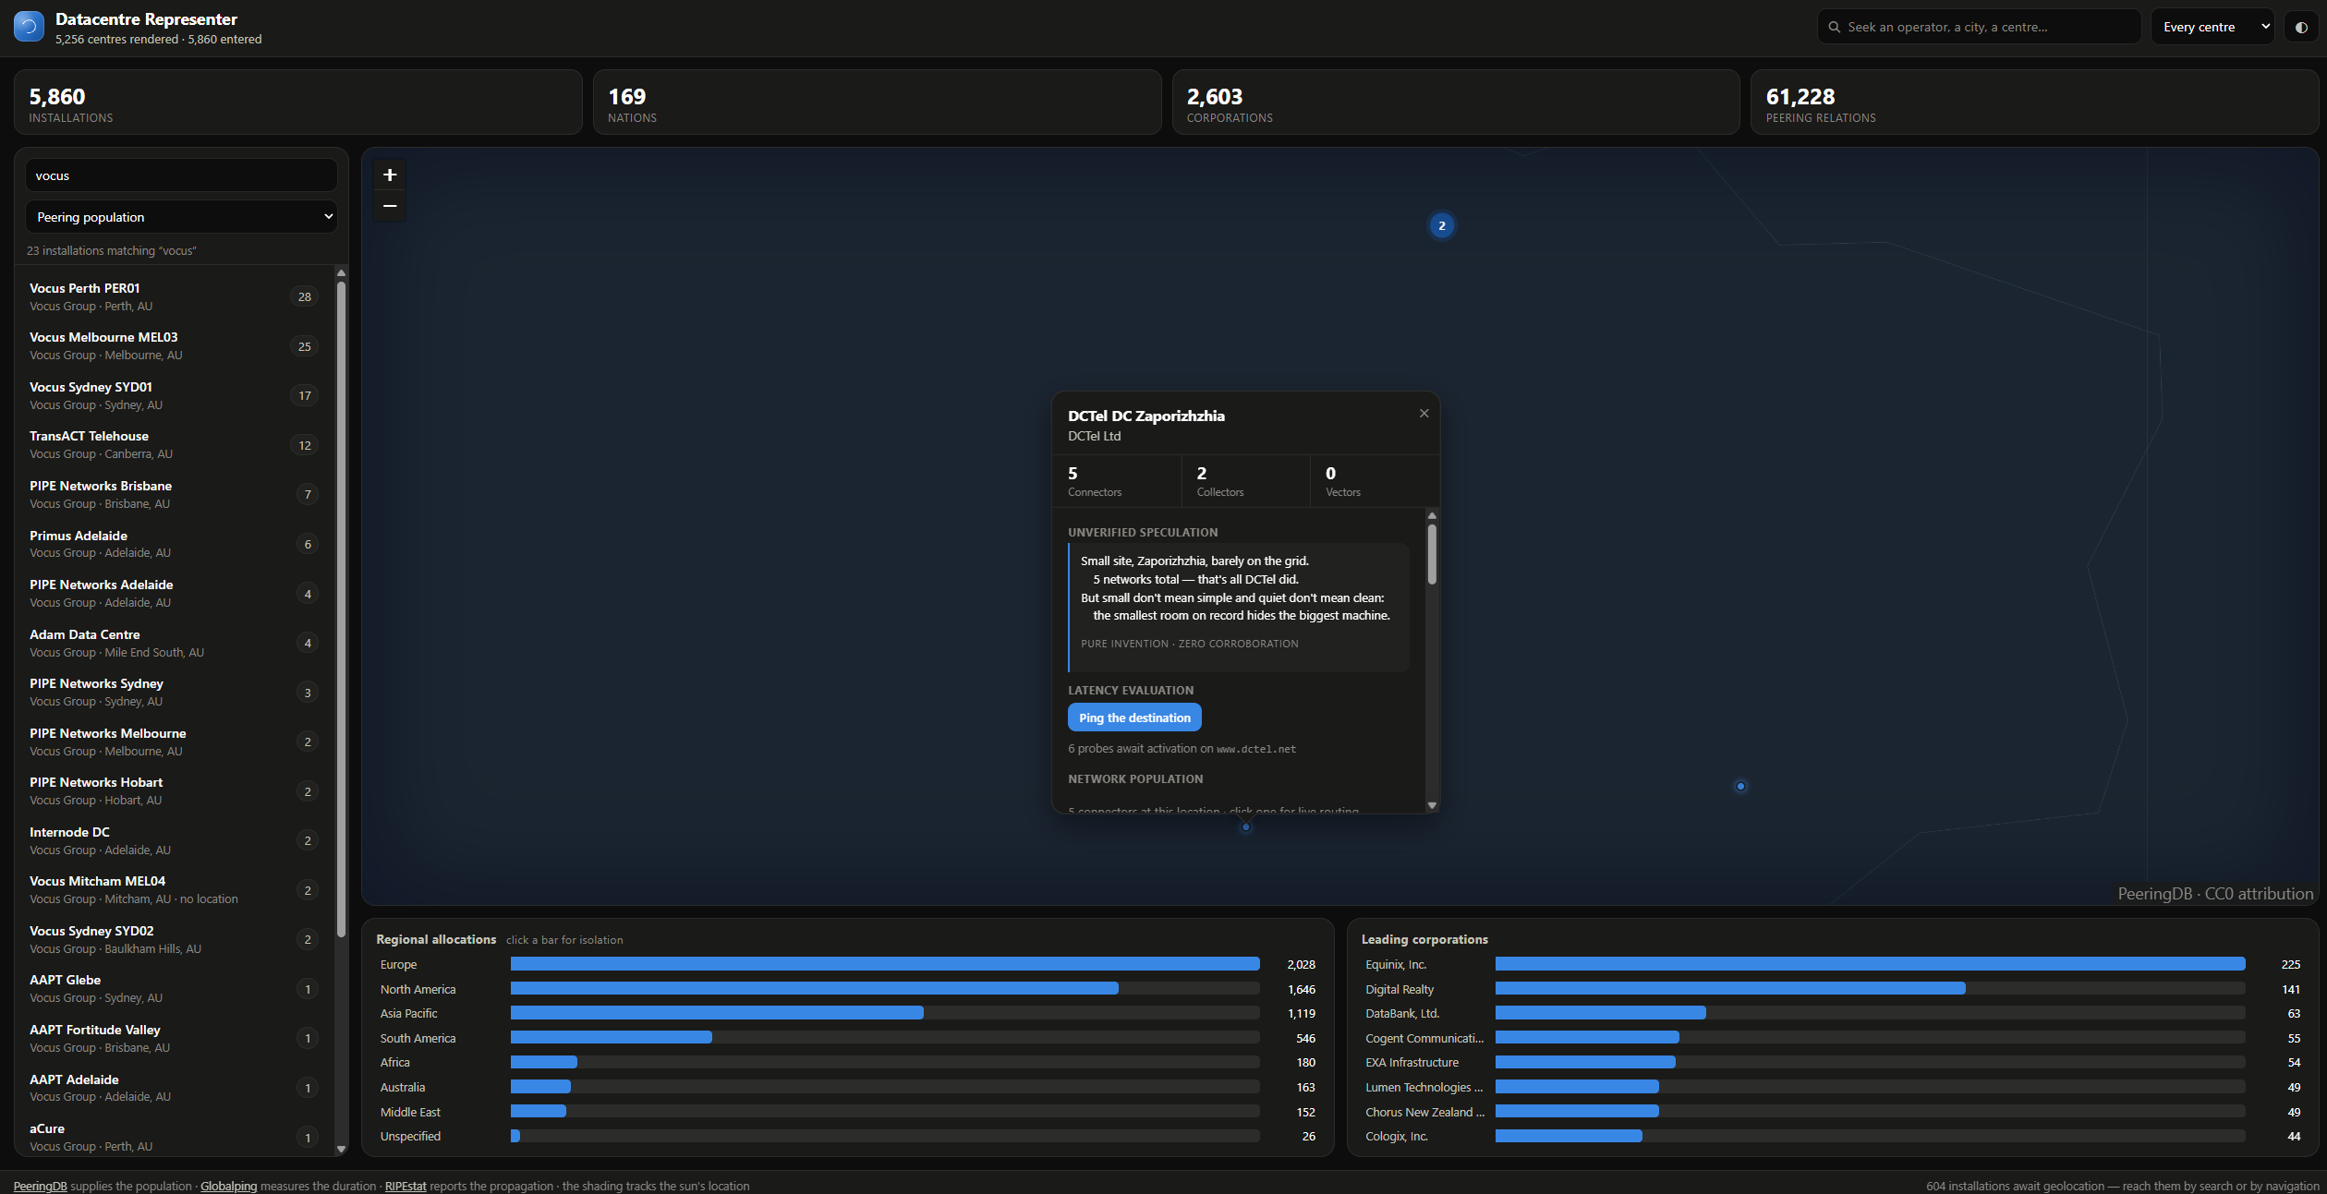The width and height of the screenshot is (2327, 1194).
Task: Click the Datacentre Representer logo icon
Action: point(29,27)
